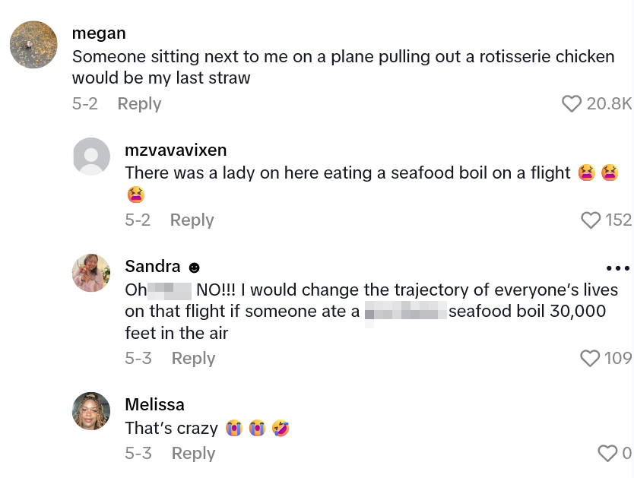Reply to Melissa's comment
The height and width of the screenshot is (478, 634).
click(193, 453)
